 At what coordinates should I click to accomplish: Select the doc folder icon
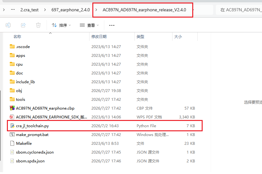[12, 73]
